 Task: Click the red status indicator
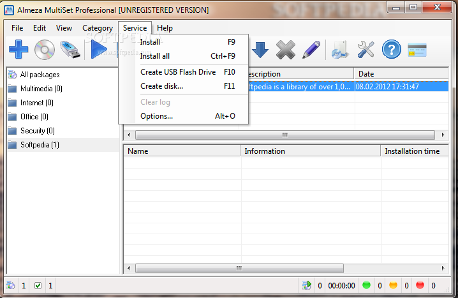420,285
